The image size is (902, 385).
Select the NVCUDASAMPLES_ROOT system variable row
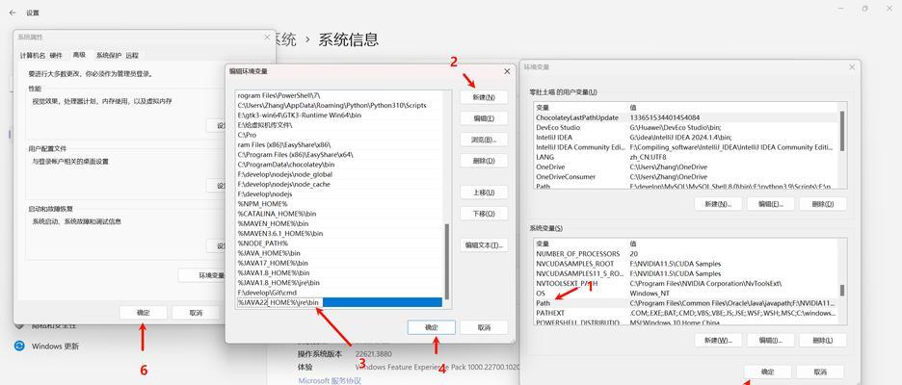coord(686,264)
